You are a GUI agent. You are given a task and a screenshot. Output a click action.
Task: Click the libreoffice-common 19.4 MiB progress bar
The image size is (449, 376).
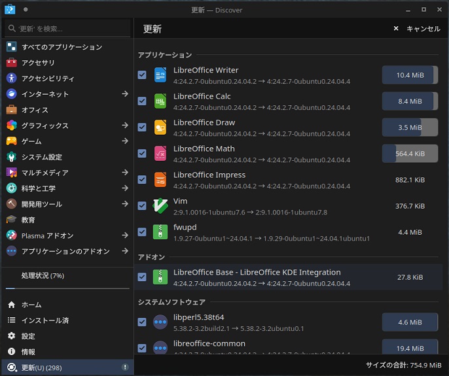[x=410, y=347]
